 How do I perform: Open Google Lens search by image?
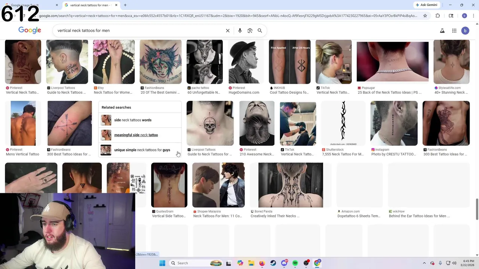click(250, 31)
